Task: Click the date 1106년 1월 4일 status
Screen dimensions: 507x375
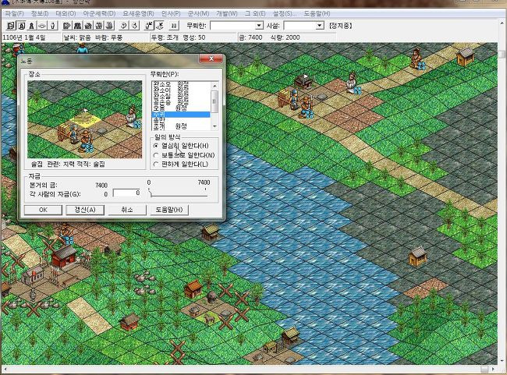Action: pyautogui.click(x=24, y=37)
